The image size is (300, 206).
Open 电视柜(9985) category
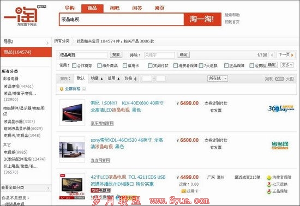click(16, 152)
